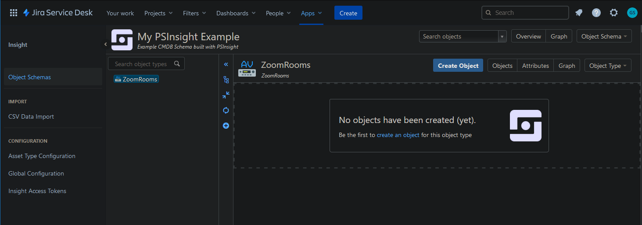642x225 pixels.
Task: Switch to the Attributes tab
Action: [535, 66]
